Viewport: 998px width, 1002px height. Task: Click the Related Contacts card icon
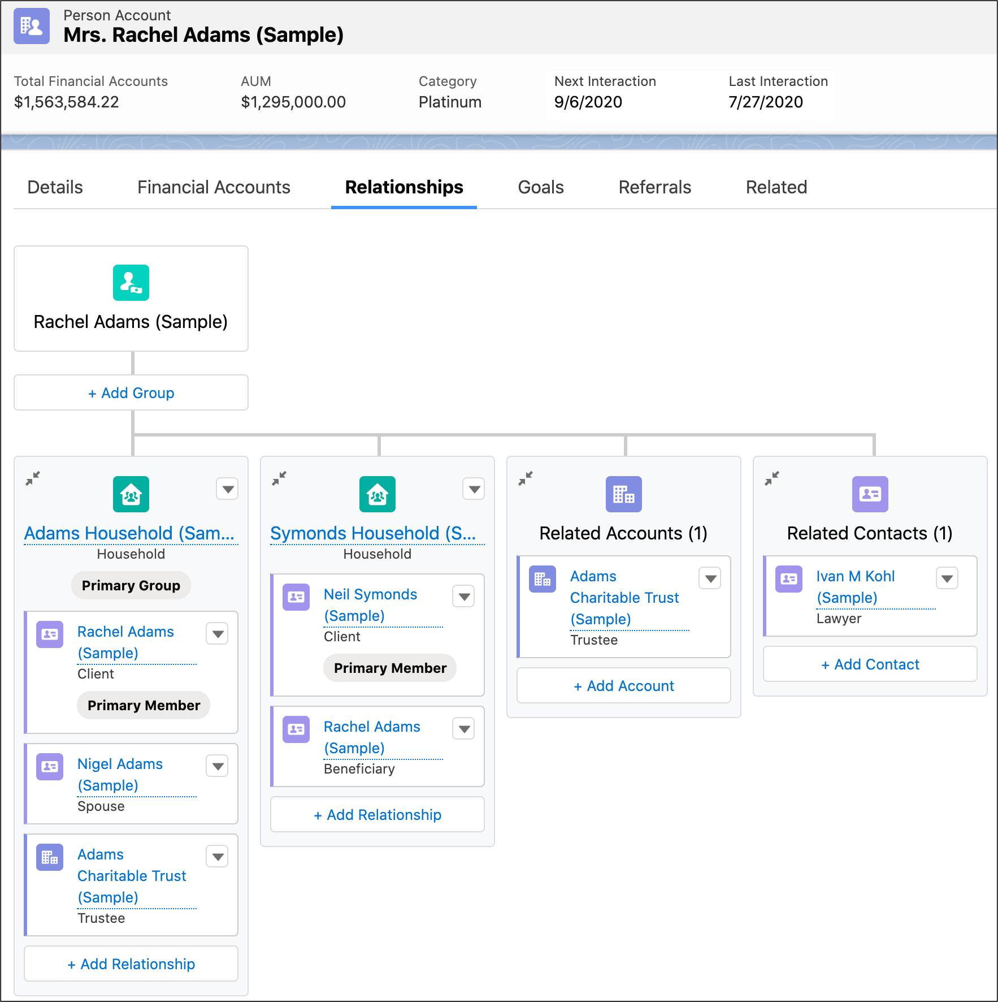pos(870,494)
